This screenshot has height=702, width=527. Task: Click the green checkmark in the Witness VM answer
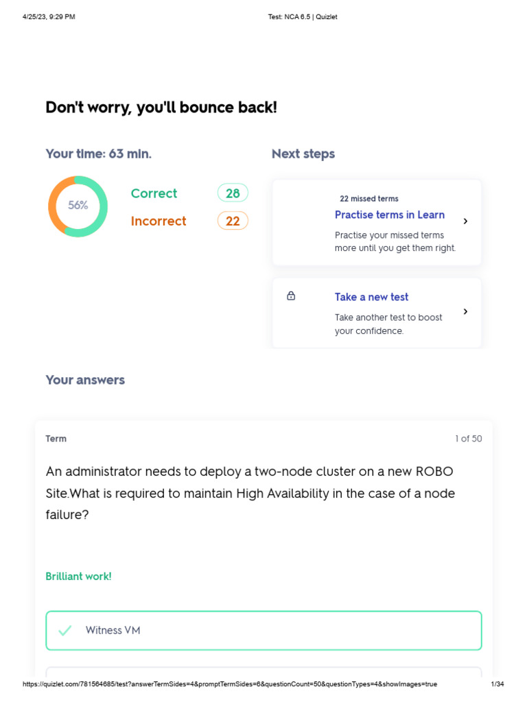tap(65, 631)
